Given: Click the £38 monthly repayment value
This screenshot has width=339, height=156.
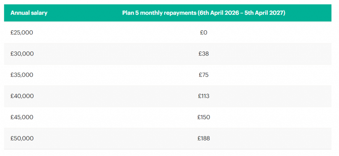Looking at the screenshot, I should (x=204, y=54).
